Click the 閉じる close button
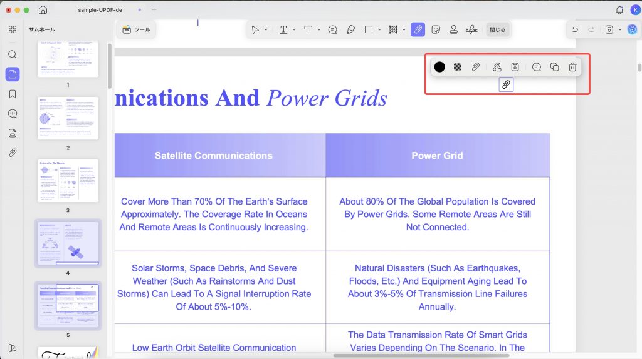 coord(497,29)
